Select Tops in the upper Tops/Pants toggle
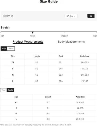 click(4, 48)
